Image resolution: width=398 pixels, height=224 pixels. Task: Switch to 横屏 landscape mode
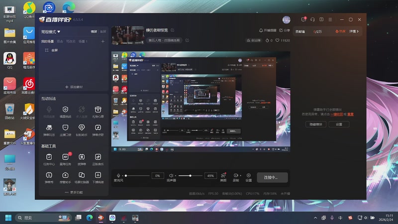click(x=94, y=31)
